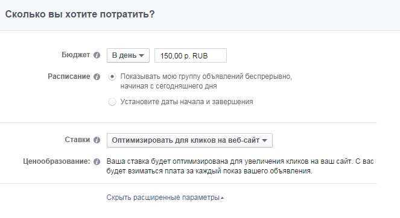Click the Ценообразование: label
Viewport: 400px width, 218px height.
pyautogui.click(x=57, y=161)
